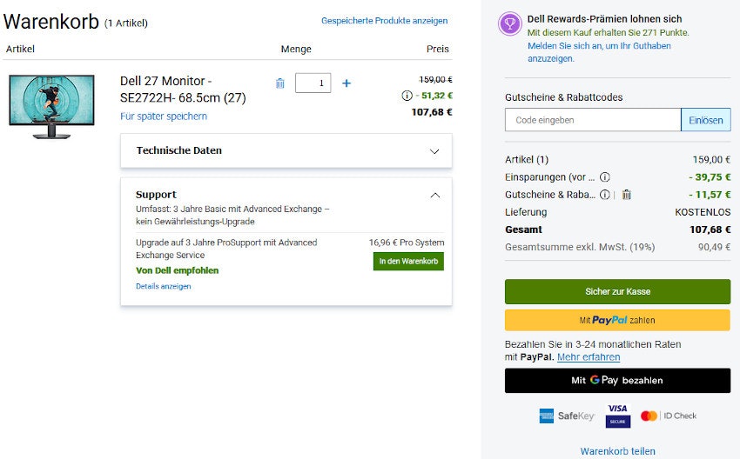
Task: Click info icon next to price discount
Action: 407,96
